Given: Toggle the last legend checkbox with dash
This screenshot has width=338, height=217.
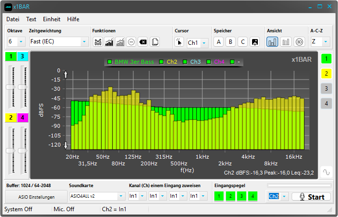Looking at the screenshot, I should point(232,62).
